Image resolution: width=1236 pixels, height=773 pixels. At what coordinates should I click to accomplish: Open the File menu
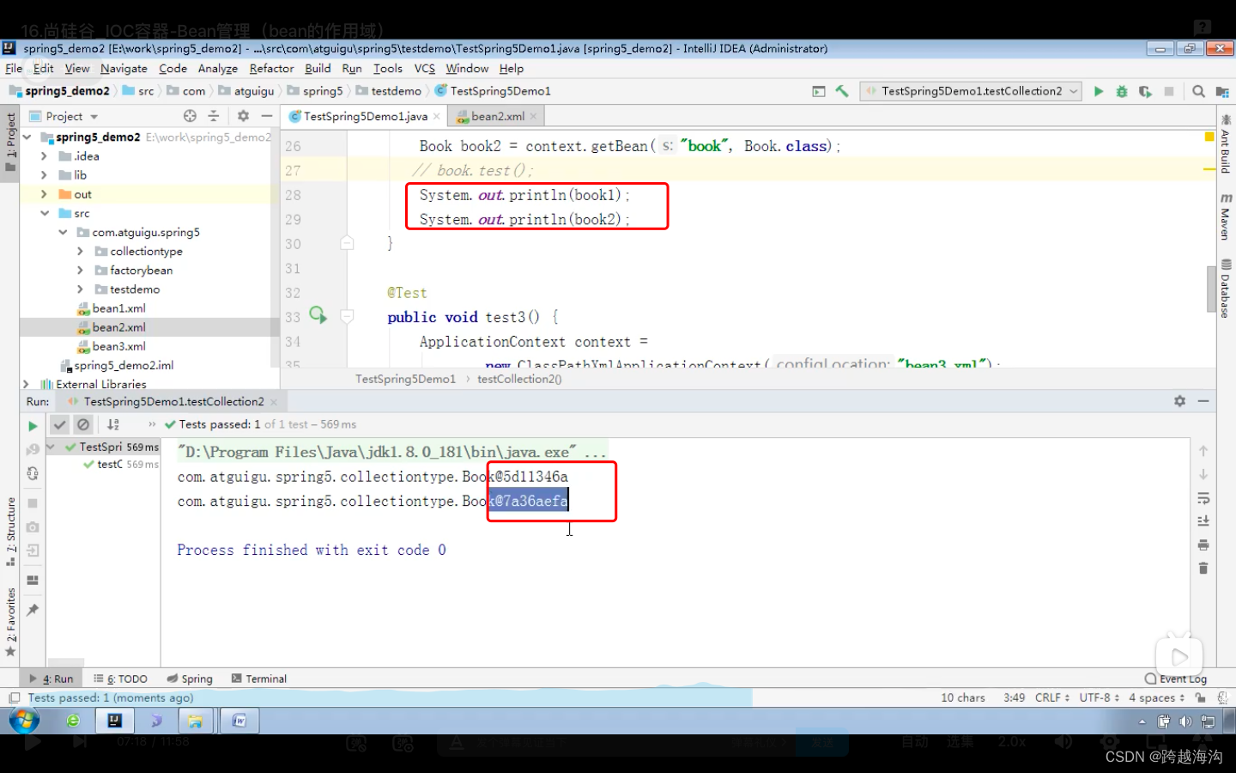14,69
